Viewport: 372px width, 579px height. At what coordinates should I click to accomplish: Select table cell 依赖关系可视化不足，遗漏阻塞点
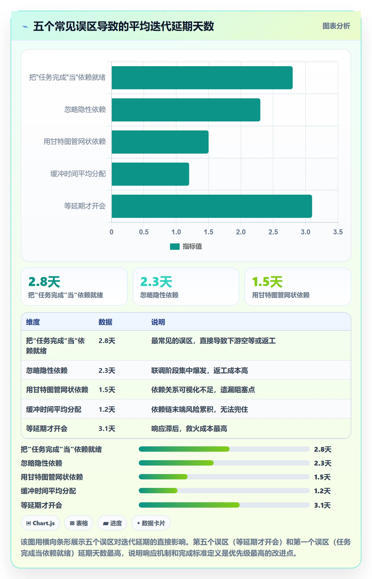coord(203,390)
